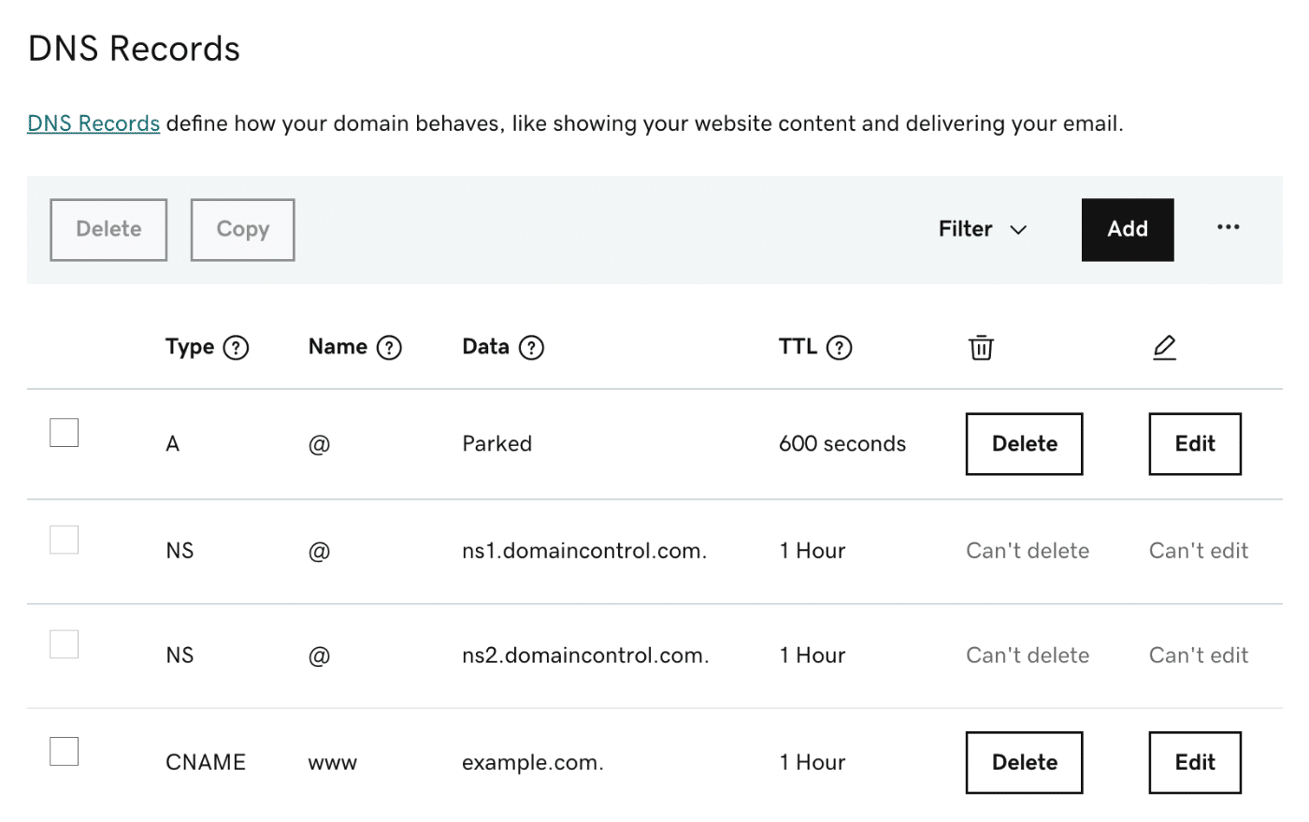Select the ns1.domaincontrol.com NS record checkbox

(x=63, y=539)
